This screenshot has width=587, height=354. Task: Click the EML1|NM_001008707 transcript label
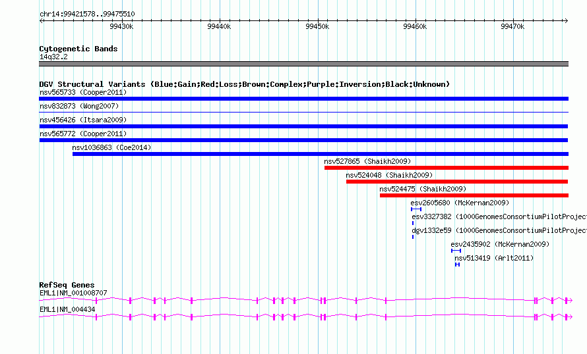(x=73, y=293)
